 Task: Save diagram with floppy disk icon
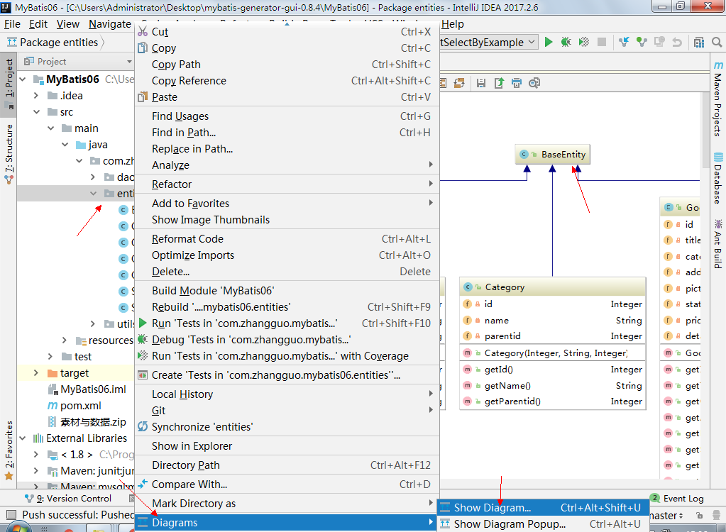pyautogui.click(x=481, y=83)
